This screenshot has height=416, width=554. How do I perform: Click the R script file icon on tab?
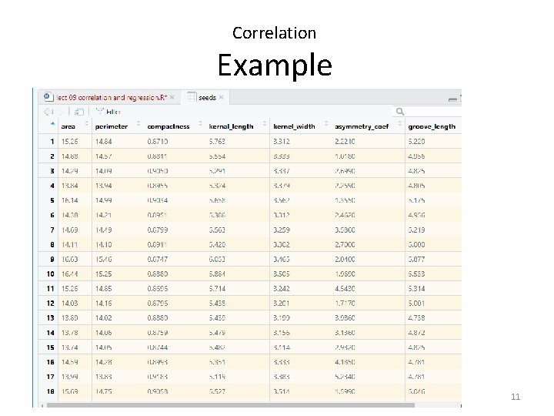click(48, 98)
